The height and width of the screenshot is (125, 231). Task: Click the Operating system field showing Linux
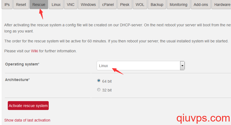(x=138, y=65)
